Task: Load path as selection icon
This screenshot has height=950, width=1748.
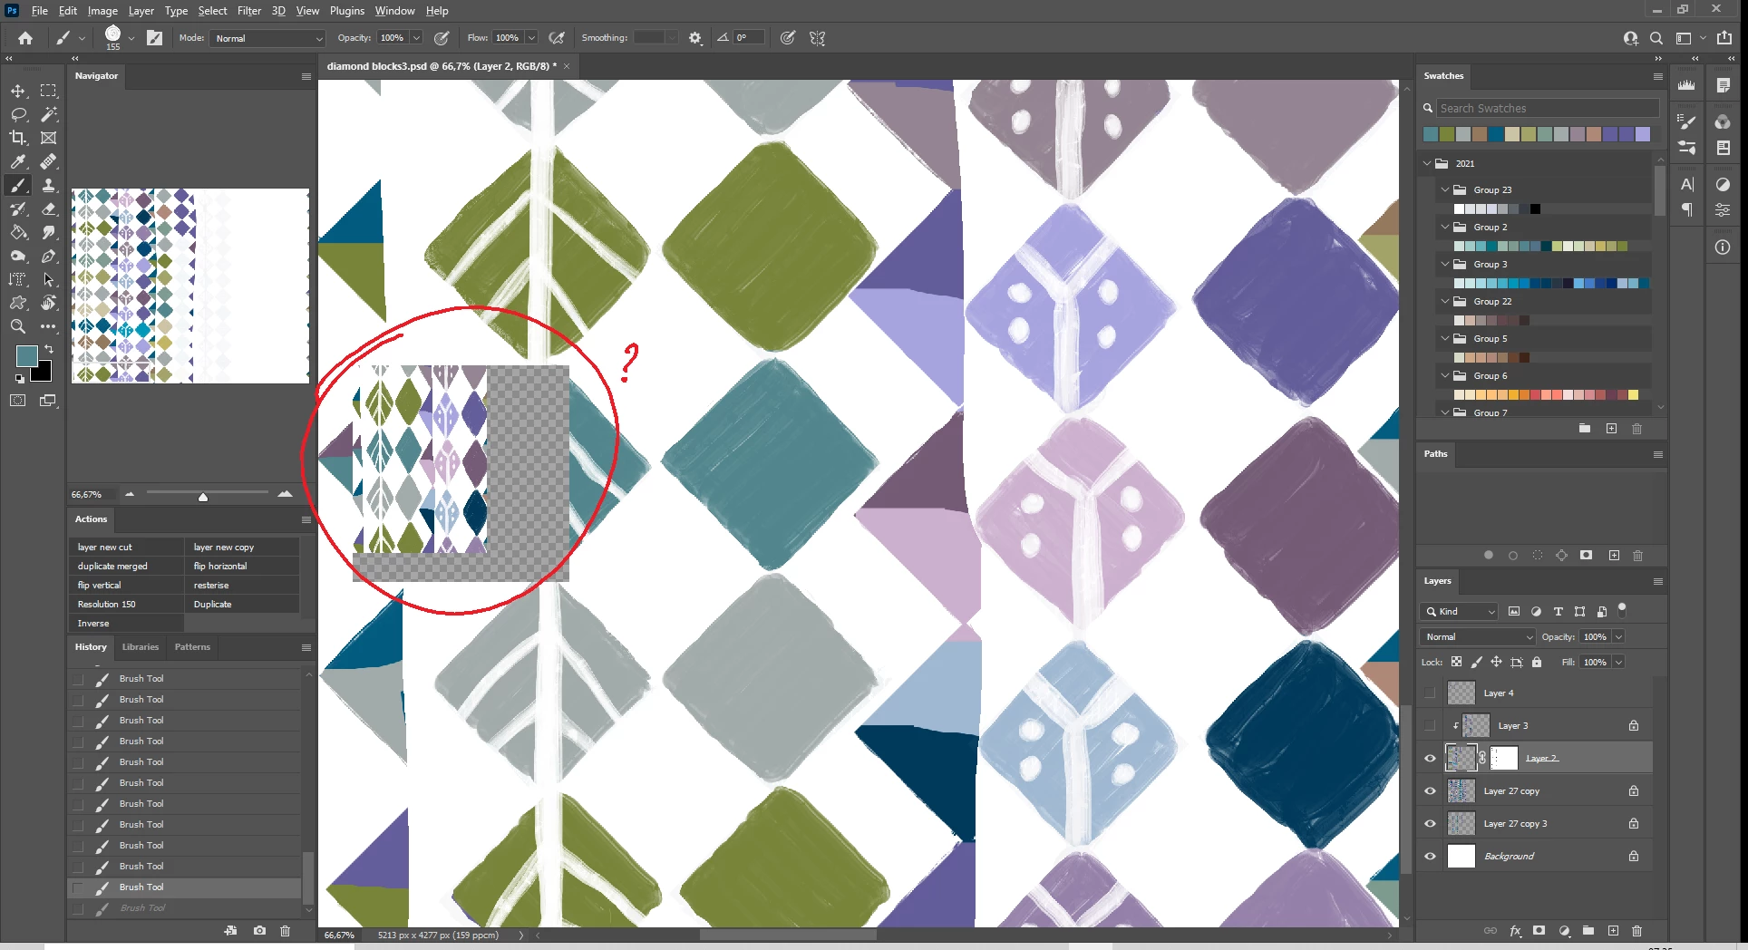Action: (x=1538, y=556)
